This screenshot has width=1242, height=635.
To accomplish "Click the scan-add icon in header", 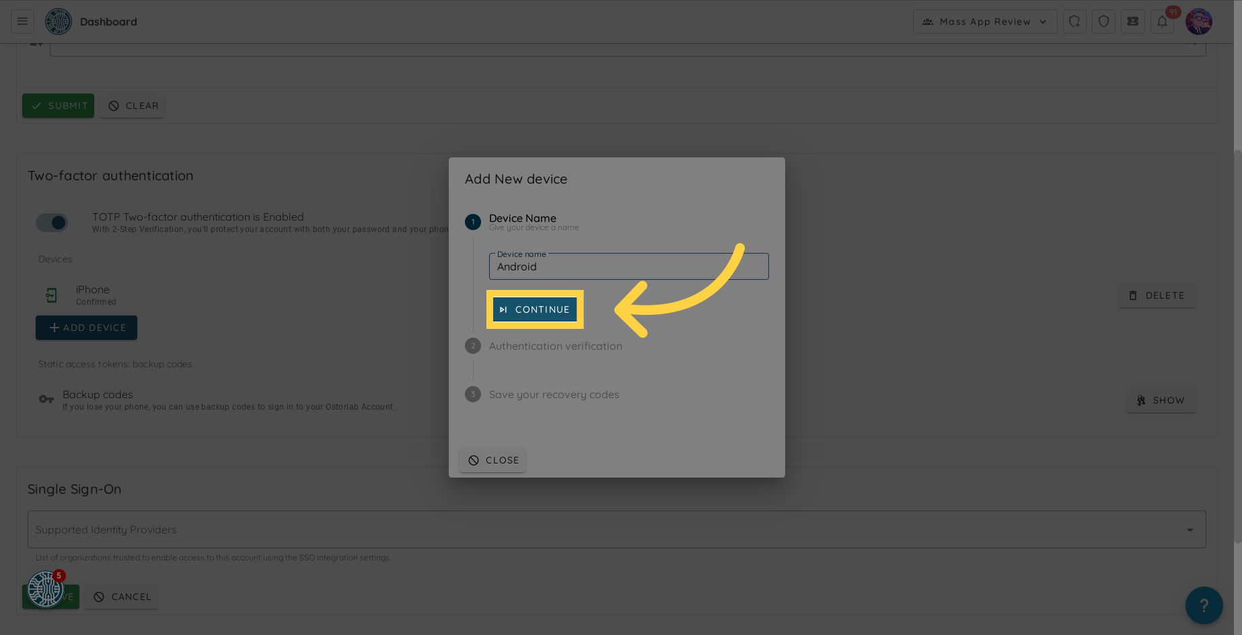I will (1074, 22).
